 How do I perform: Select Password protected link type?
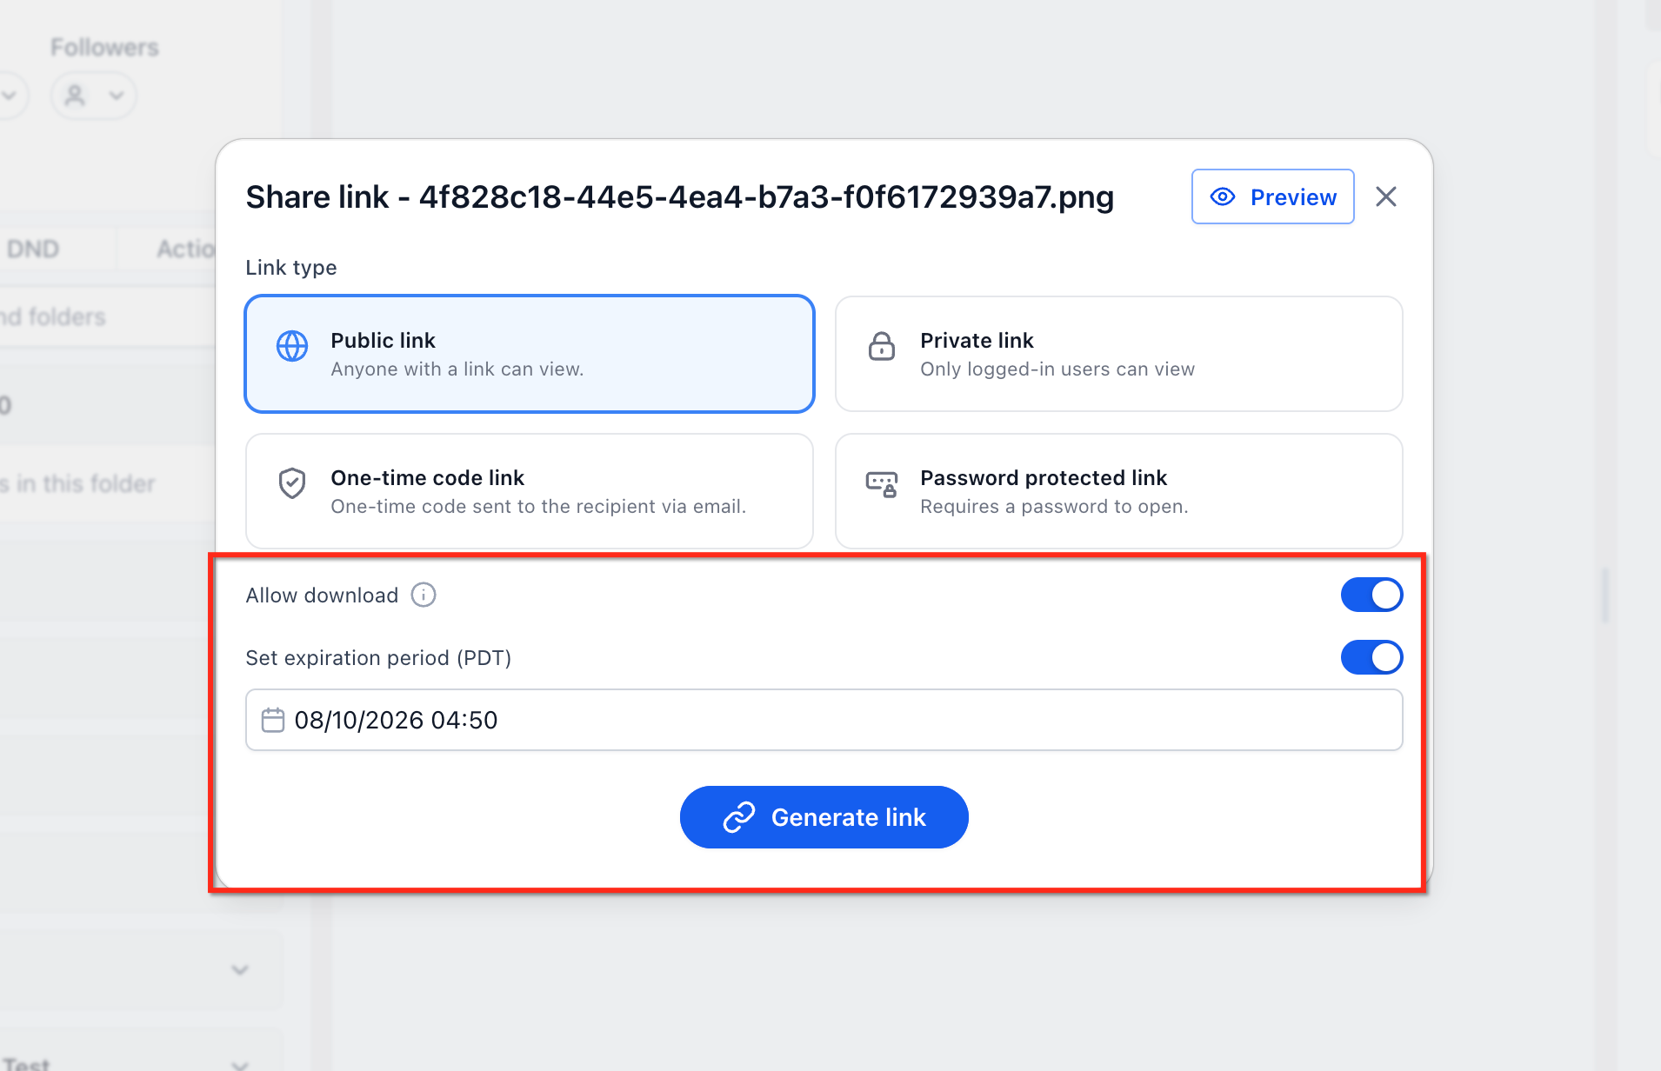[x=1118, y=491]
